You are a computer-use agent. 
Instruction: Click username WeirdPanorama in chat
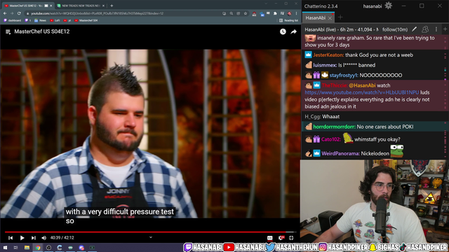(340, 154)
